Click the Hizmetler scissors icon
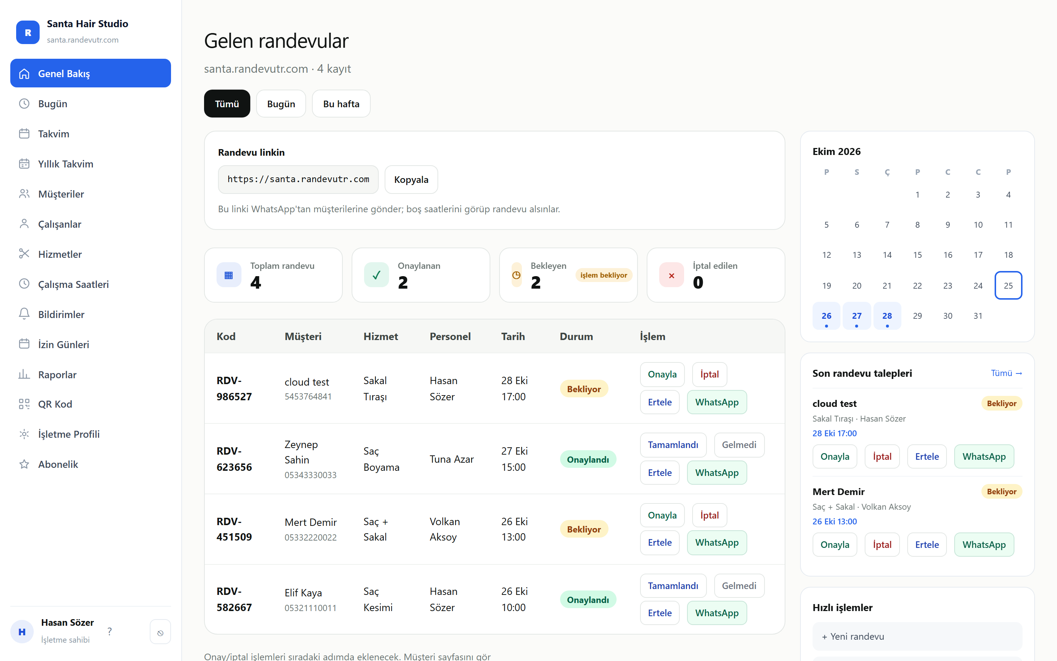 [25, 253]
